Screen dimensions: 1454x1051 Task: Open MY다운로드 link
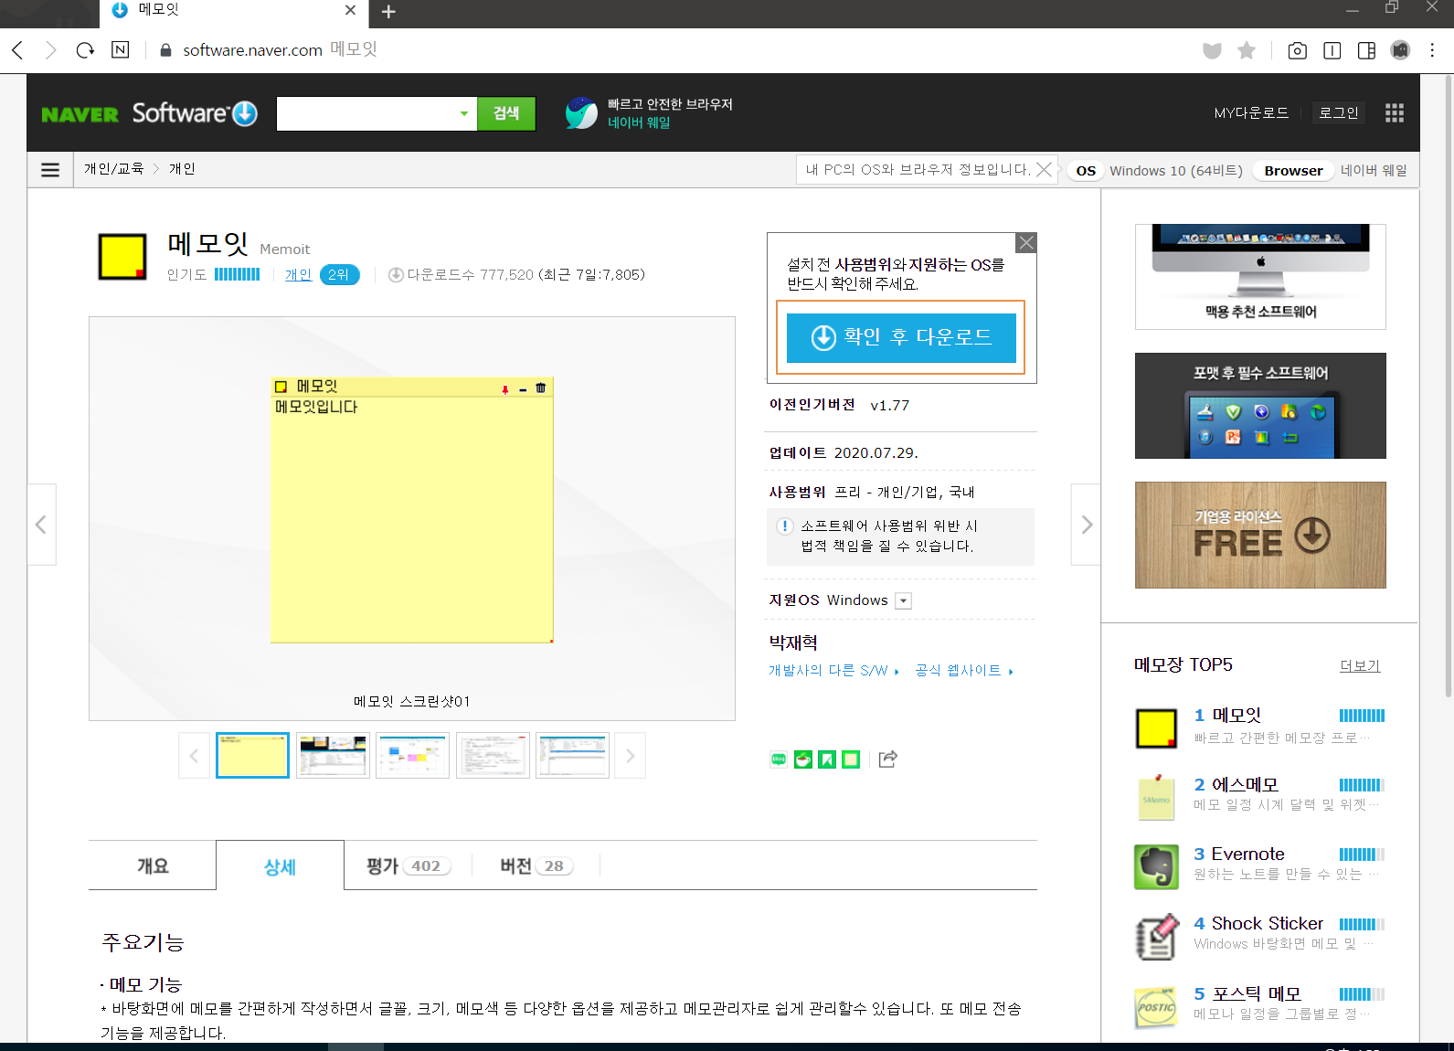pyautogui.click(x=1251, y=113)
